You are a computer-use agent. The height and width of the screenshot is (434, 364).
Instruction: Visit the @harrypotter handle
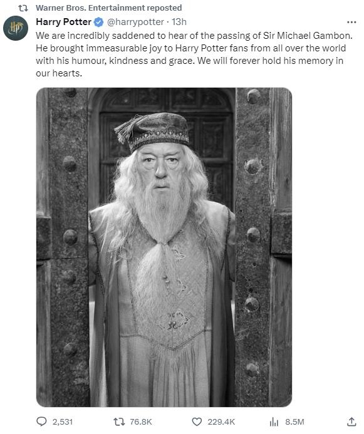click(135, 22)
